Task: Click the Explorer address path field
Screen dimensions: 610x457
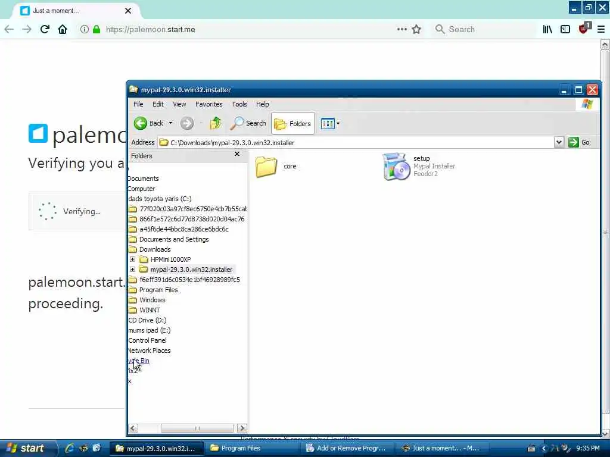Action: pos(356,143)
